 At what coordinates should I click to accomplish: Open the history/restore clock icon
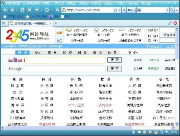pyautogui.click(x=47, y=10)
